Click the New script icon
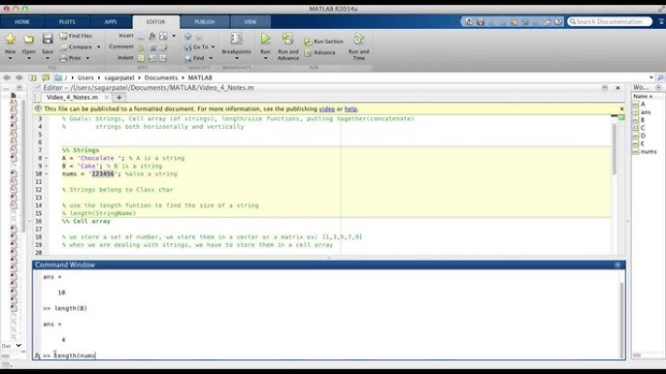This screenshot has height=374, width=666. point(10,39)
